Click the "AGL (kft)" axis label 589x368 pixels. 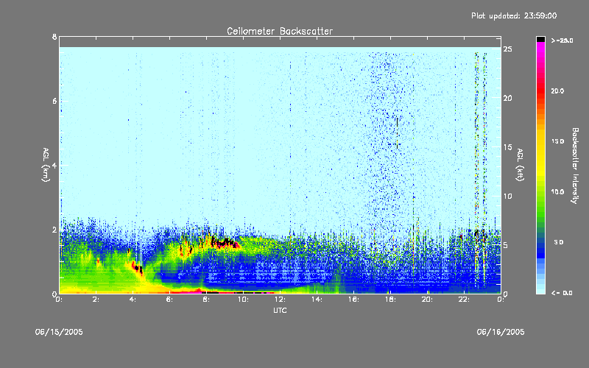(x=520, y=165)
